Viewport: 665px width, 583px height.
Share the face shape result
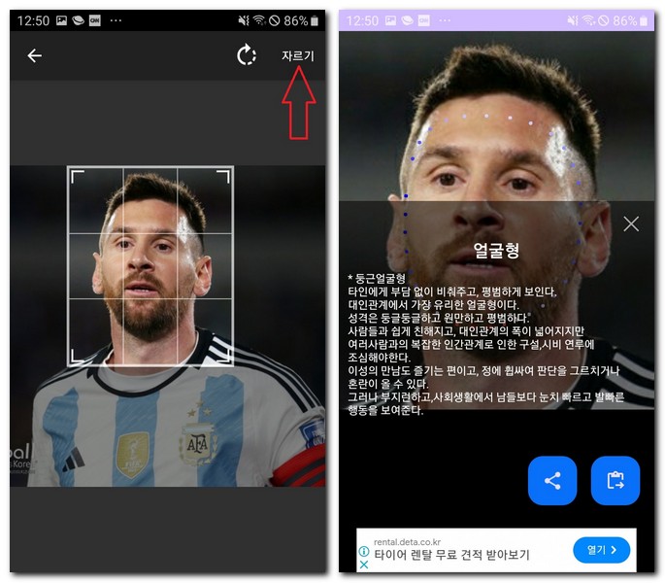click(x=552, y=481)
